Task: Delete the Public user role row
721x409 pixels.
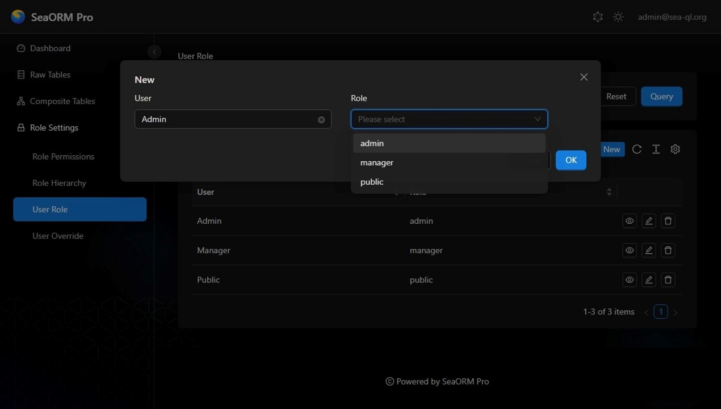Action: coord(668,280)
